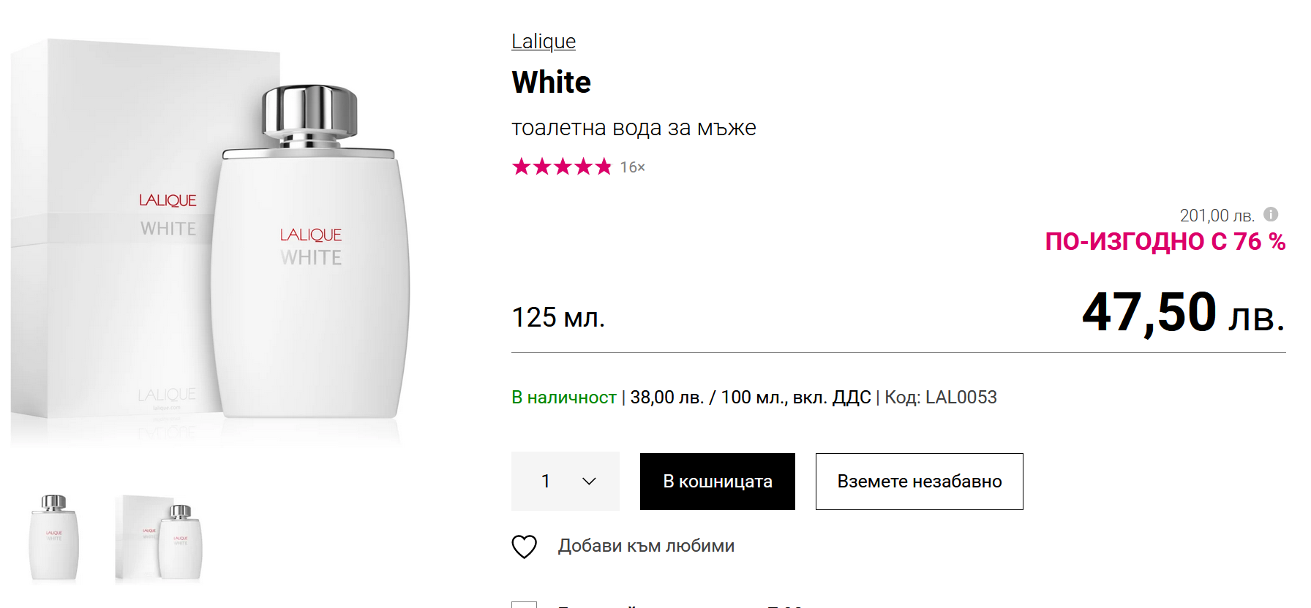Image resolution: width=1311 pixels, height=608 pixels.
Task: Click the Добави към любими text
Action: pos(646,546)
